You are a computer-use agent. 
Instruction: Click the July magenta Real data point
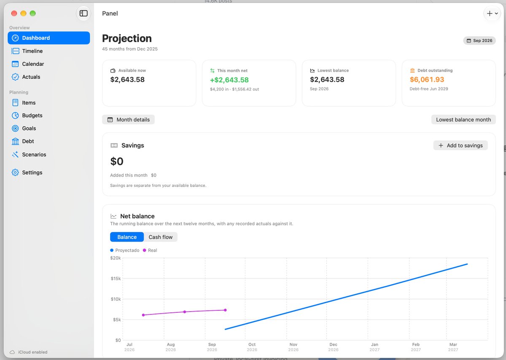[x=143, y=315]
